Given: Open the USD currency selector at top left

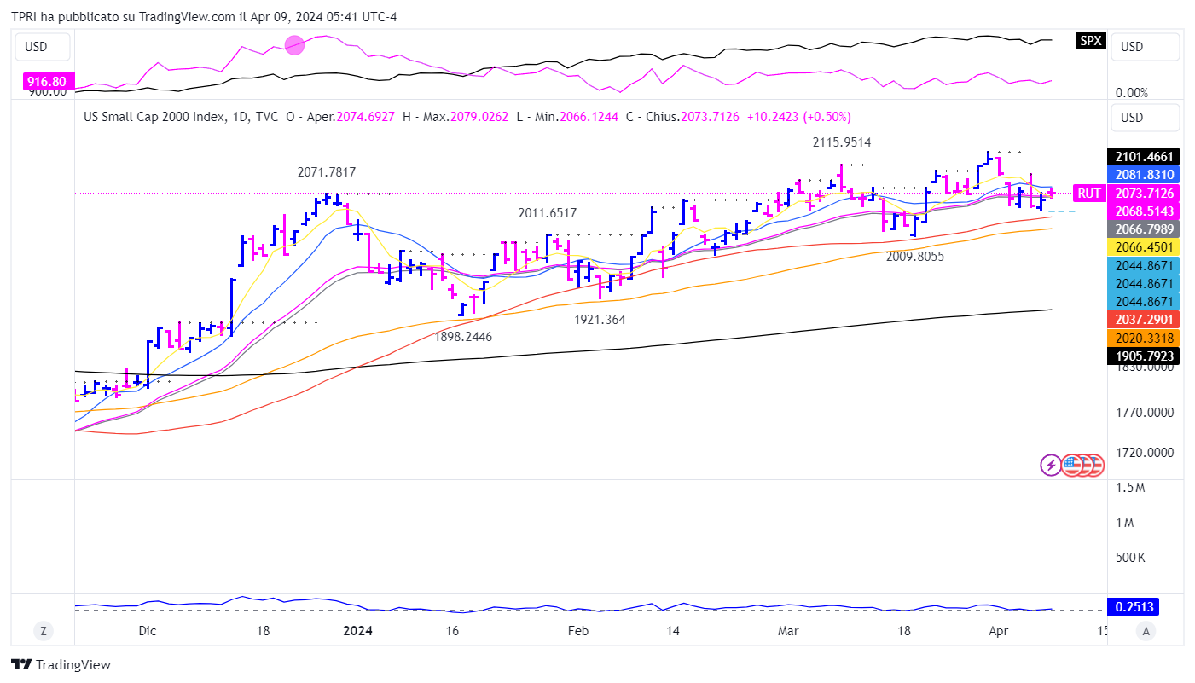Looking at the screenshot, I should coord(36,47).
